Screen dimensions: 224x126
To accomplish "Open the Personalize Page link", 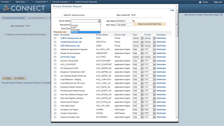I will click(x=211, y=15).
